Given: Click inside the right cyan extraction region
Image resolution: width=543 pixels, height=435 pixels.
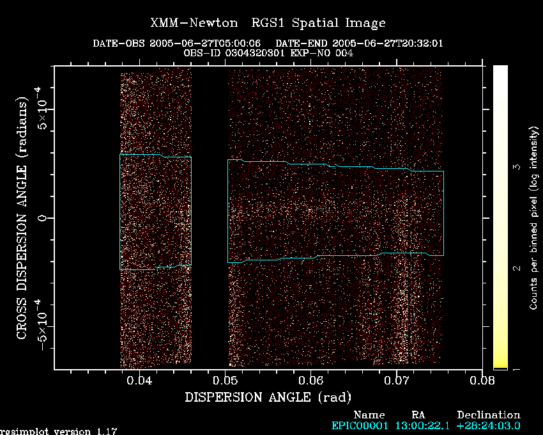Looking at the screenshot, I should point(335,212).
